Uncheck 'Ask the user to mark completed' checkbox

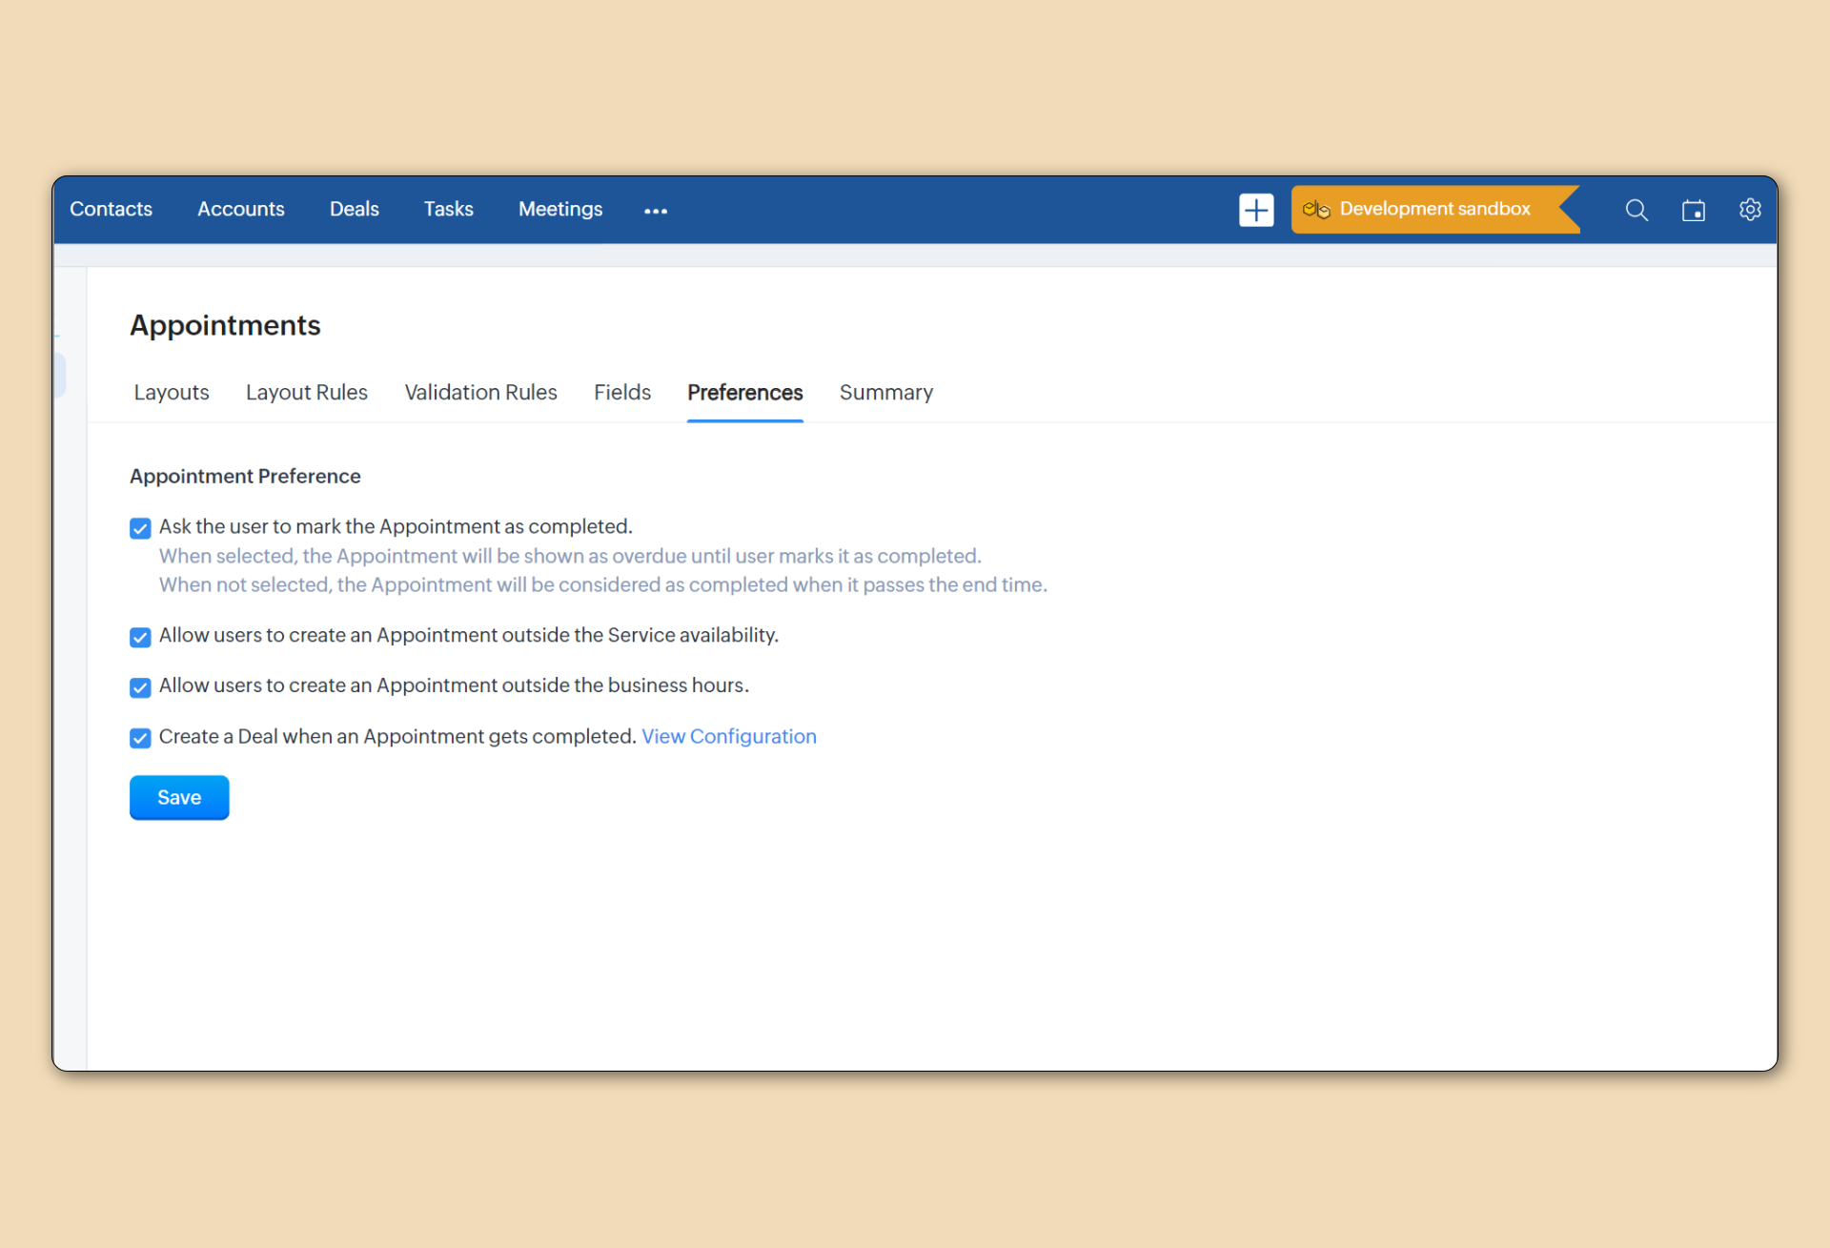coord(140,528)
